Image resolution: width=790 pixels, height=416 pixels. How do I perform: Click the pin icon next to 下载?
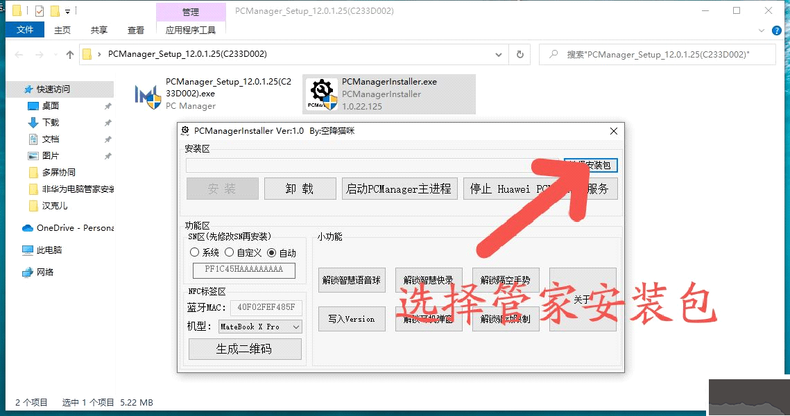point(108,123)
